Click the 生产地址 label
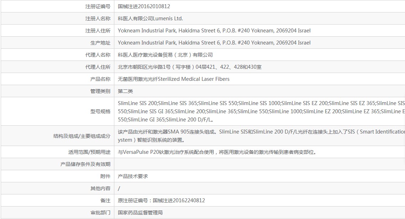Image resolution: width=405 pixels, height=219 pixels. [x=100, y=43]
